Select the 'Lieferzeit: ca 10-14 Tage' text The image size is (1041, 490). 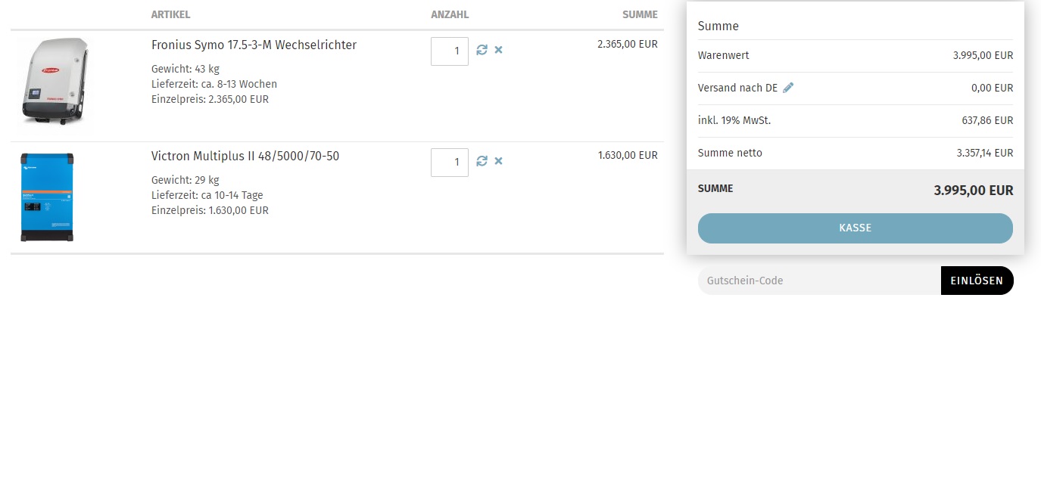click(x=207, y=195)
